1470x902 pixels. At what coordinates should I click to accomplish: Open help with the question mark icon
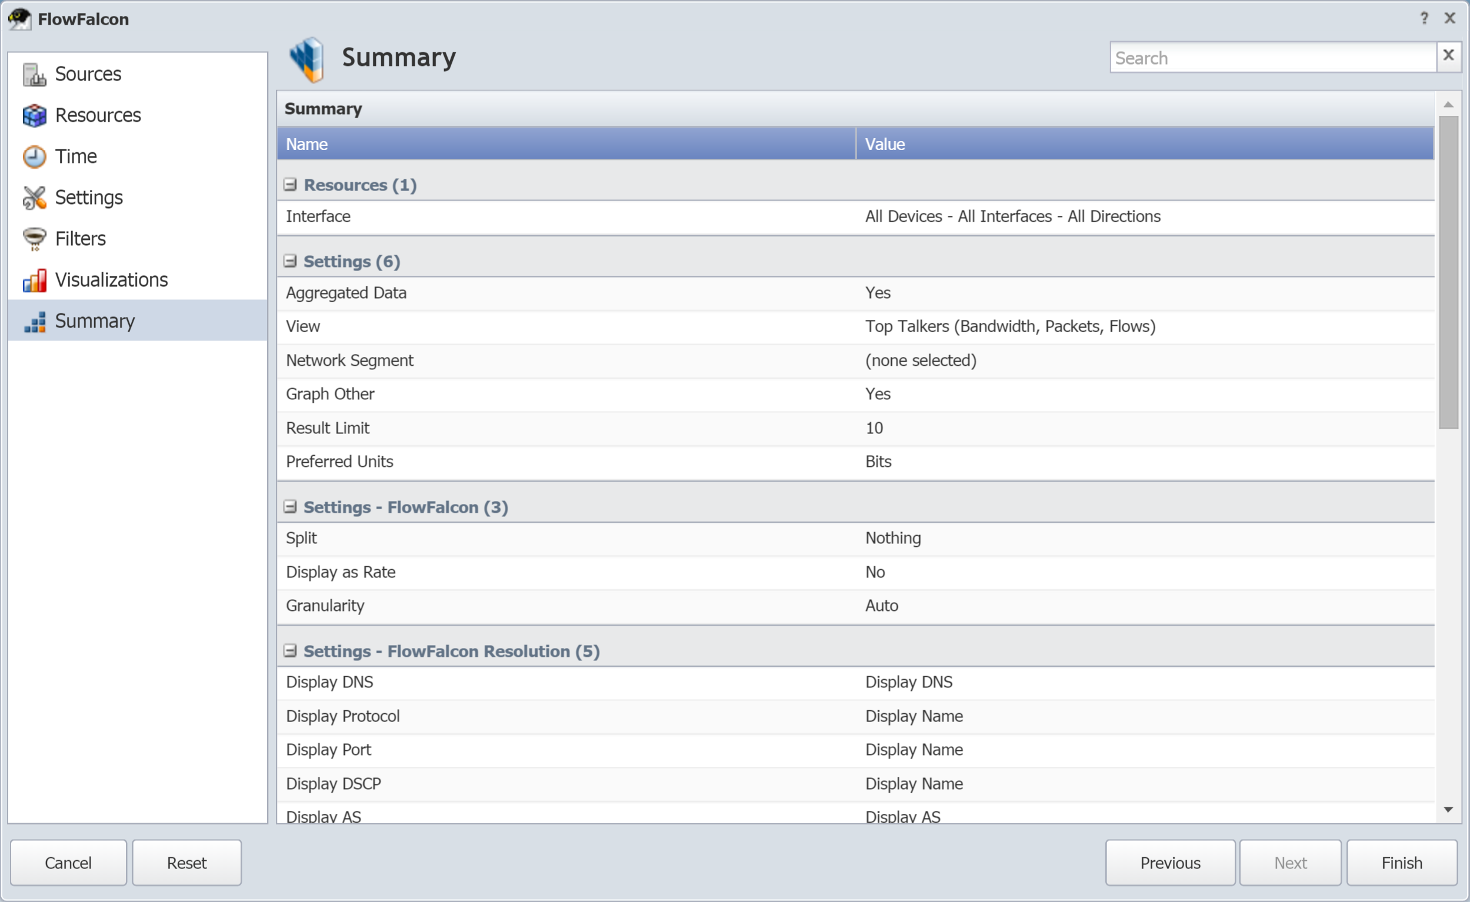point(1424,18)
